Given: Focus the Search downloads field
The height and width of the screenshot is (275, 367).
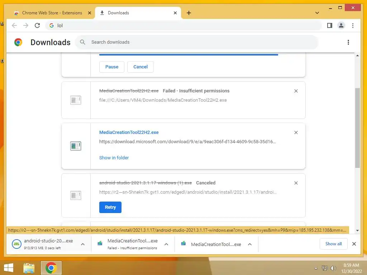Looking at the screenshot, I should [x=197, y=42].
